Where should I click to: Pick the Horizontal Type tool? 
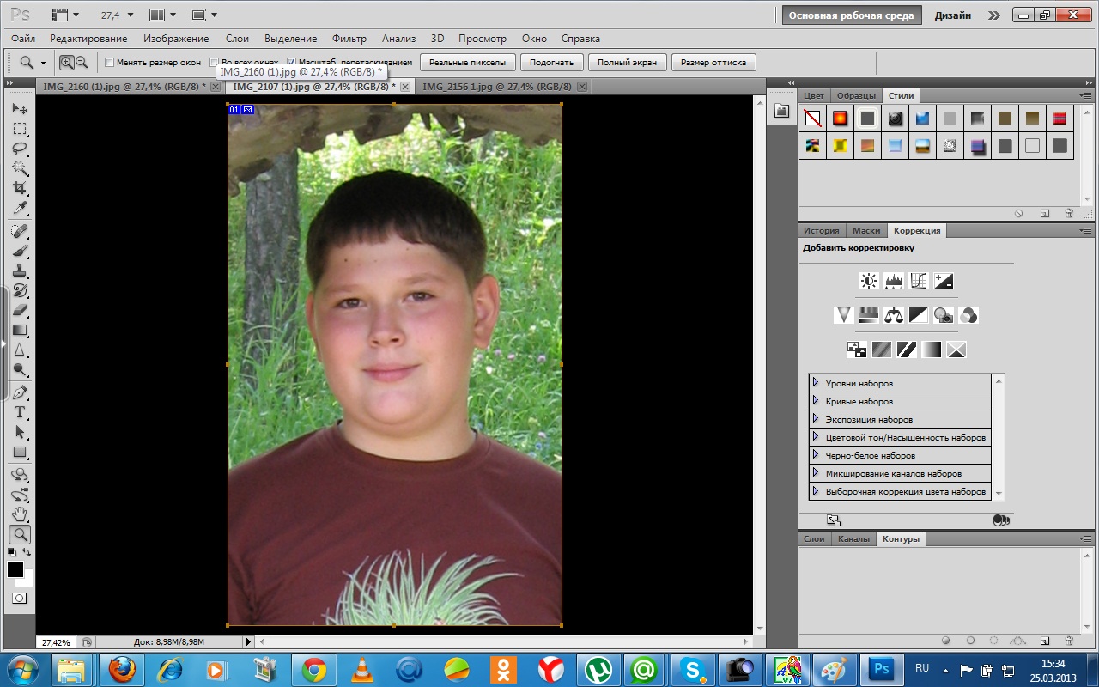[x=19, y=412]
